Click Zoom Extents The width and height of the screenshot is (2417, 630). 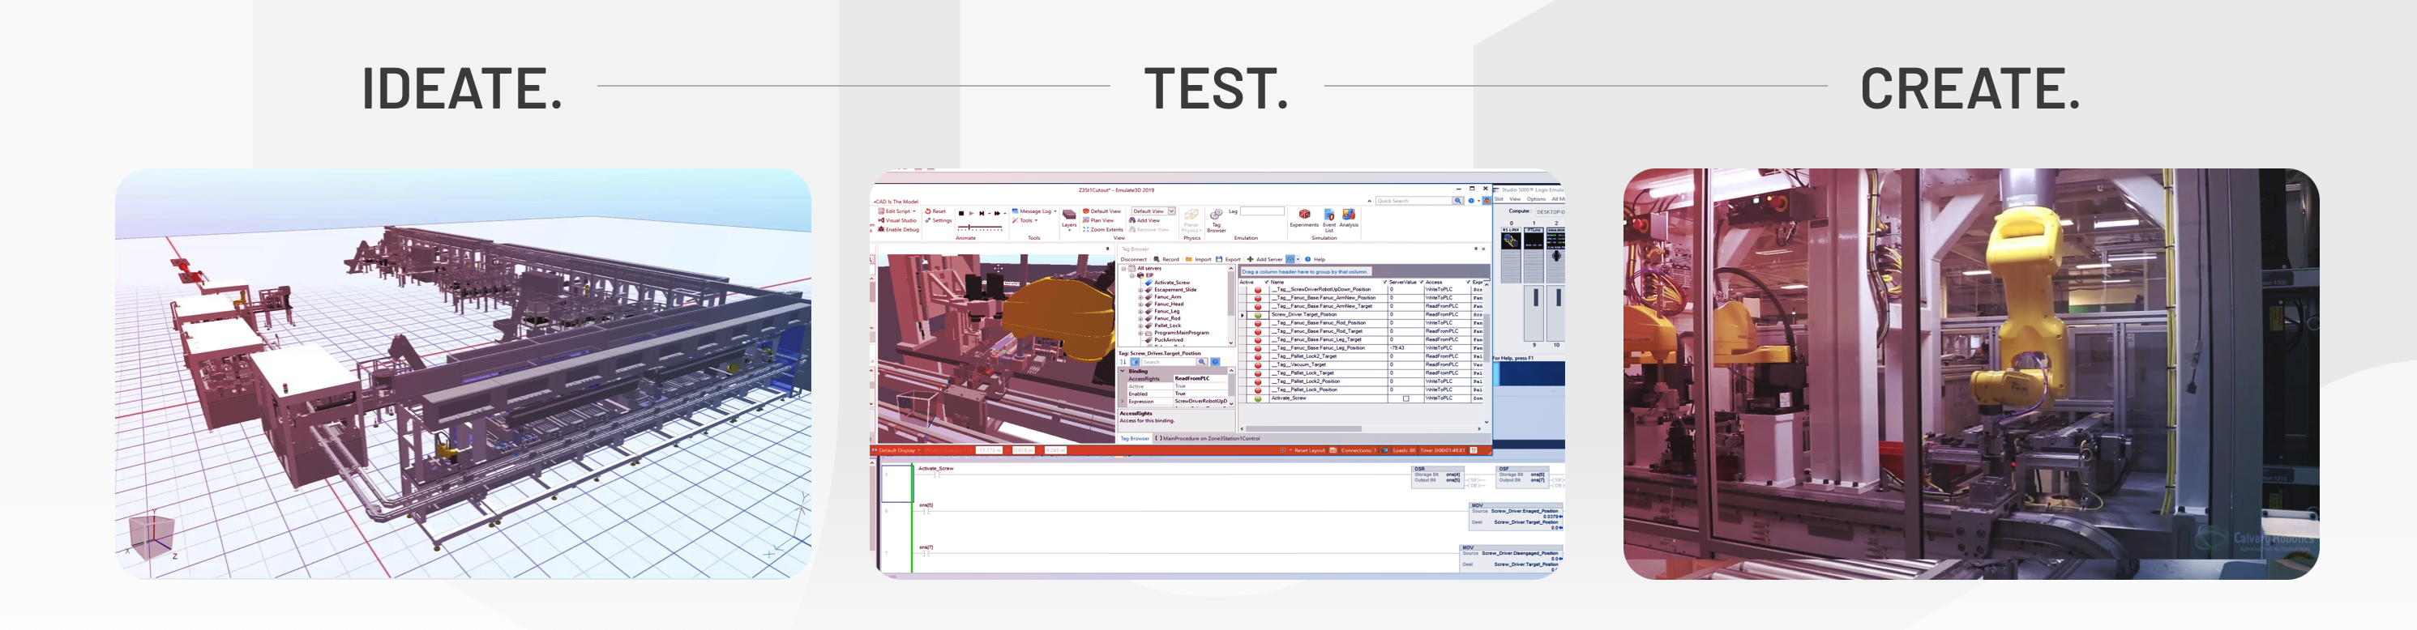[x=1102, y=230]
